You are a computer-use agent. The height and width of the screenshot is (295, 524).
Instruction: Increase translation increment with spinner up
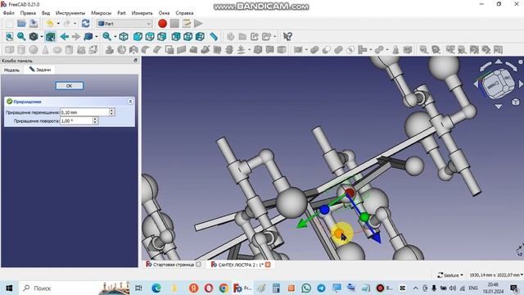112,111
